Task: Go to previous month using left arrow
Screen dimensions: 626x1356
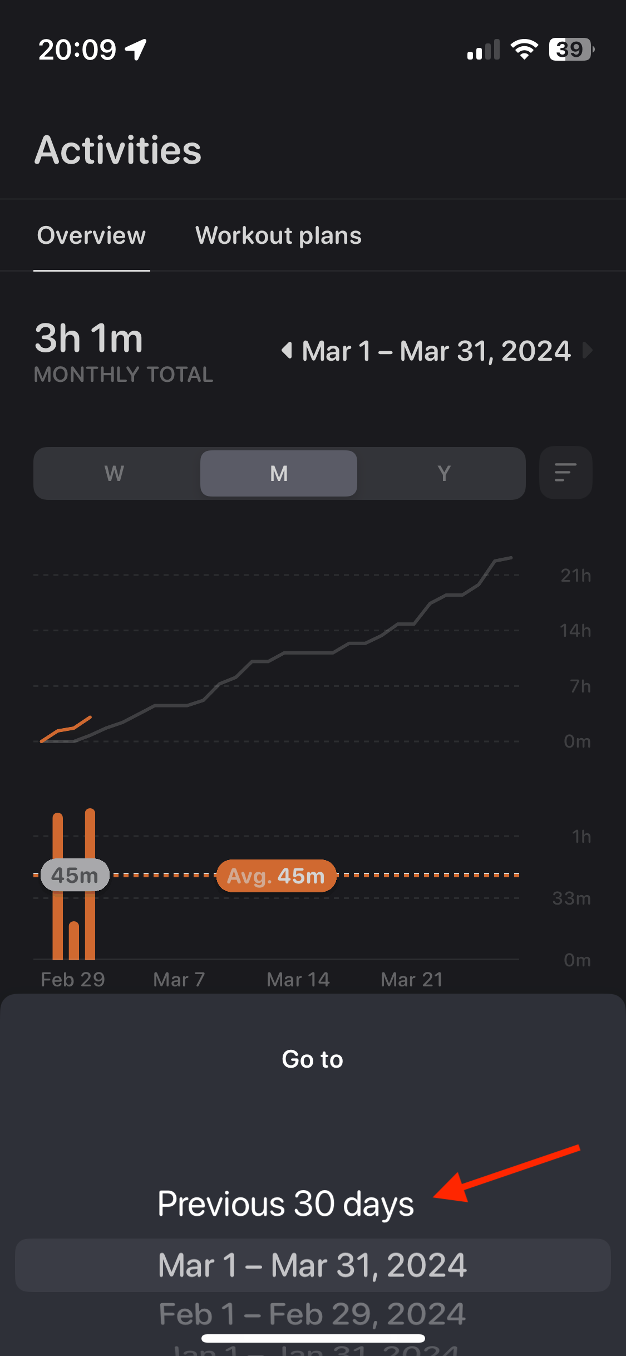Action: pos(287,351)
